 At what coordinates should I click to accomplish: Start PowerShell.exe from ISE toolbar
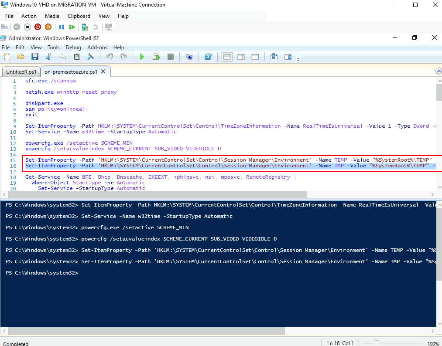click(x=208, y=57)
